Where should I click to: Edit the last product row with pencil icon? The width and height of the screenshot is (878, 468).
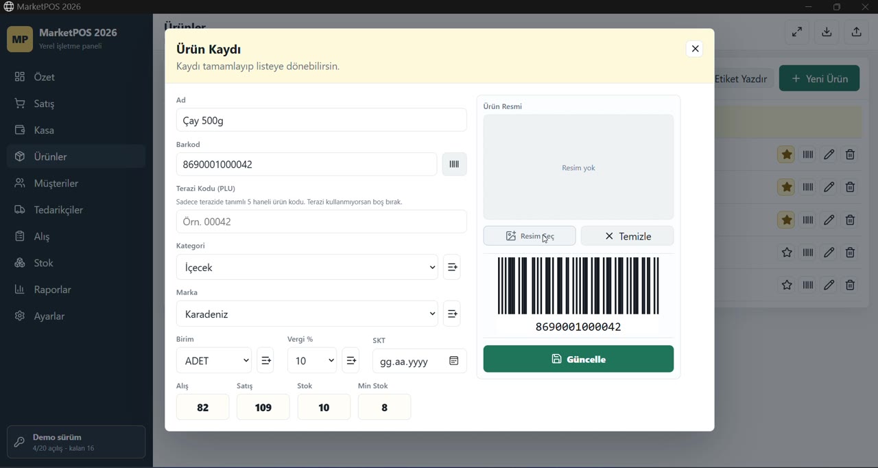pos(829,285)
